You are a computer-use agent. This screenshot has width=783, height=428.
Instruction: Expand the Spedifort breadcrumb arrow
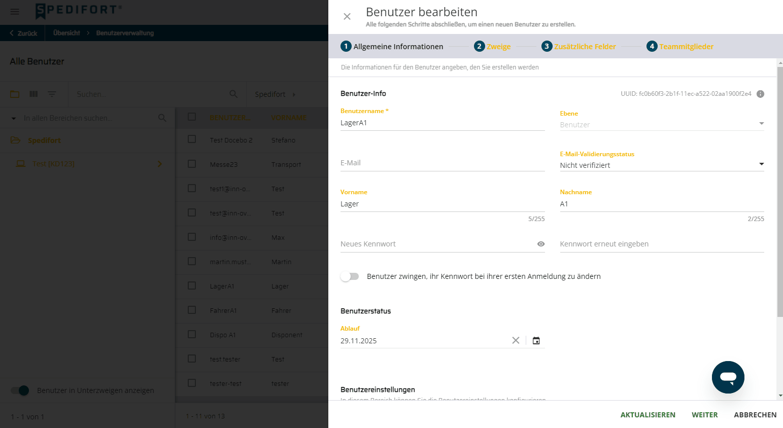point(294,94)
